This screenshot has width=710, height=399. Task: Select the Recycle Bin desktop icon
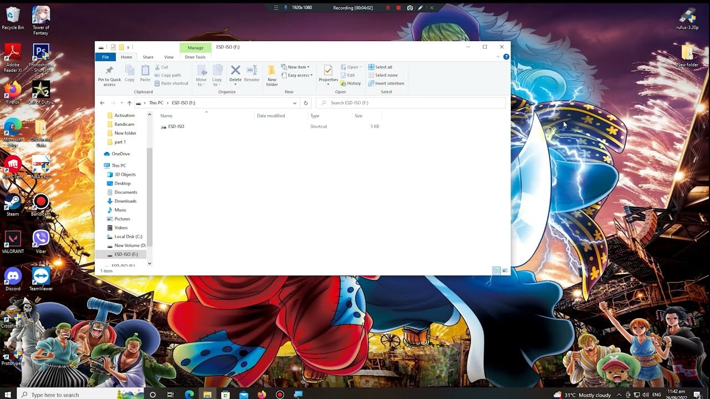coord(13,18)
